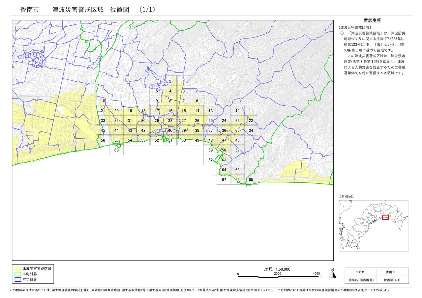Click the north arrow compass symbol
Screen dimensions: 422x298
tap(333, 273)
